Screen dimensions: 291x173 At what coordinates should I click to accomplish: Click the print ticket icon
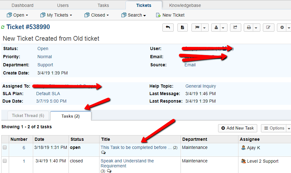249,28
